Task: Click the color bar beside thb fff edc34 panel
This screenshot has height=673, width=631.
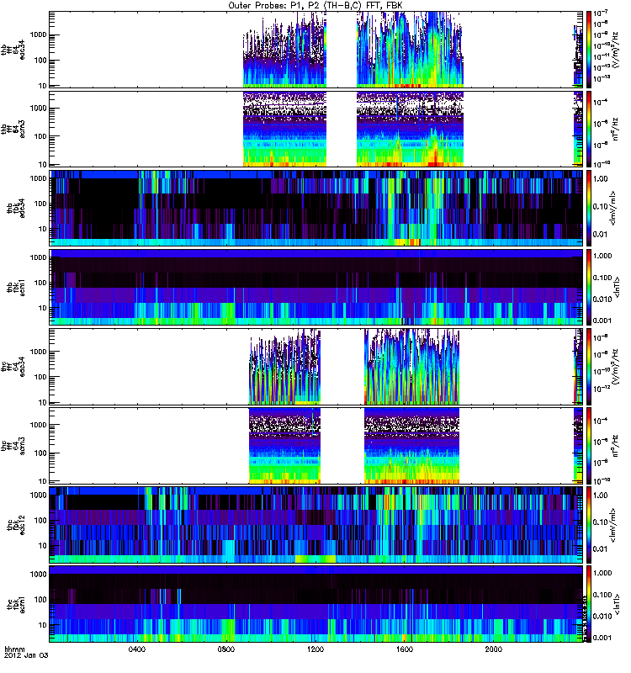Action: click(589, 50)
